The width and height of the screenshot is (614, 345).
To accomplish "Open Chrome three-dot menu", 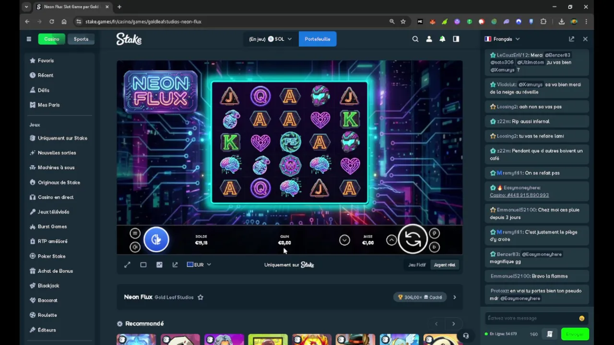I will tap(586, 22).
